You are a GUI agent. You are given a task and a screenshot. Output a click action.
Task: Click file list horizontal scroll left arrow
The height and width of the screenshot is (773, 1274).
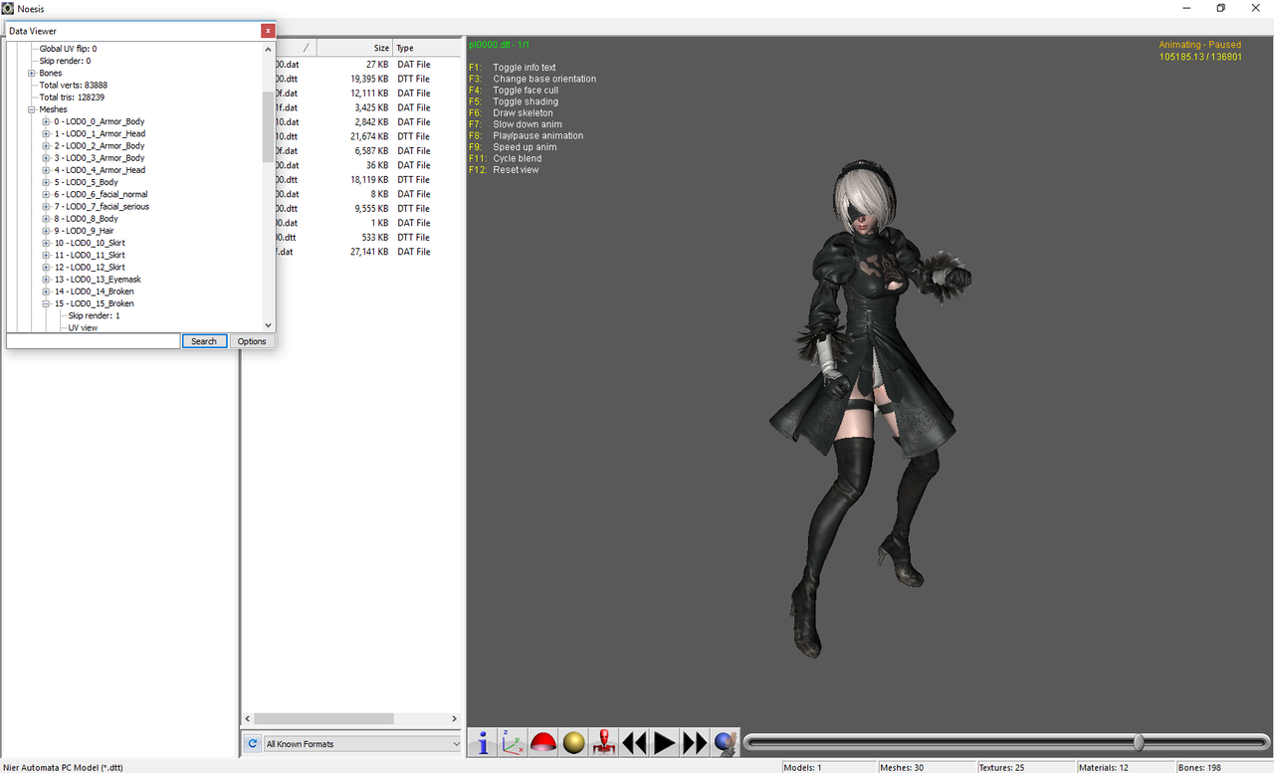point(249,718)
